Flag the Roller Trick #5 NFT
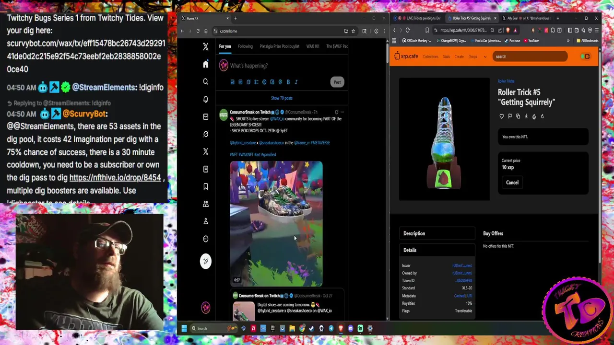This screenshot has width=614, height=345. click(x=510, y=116)
